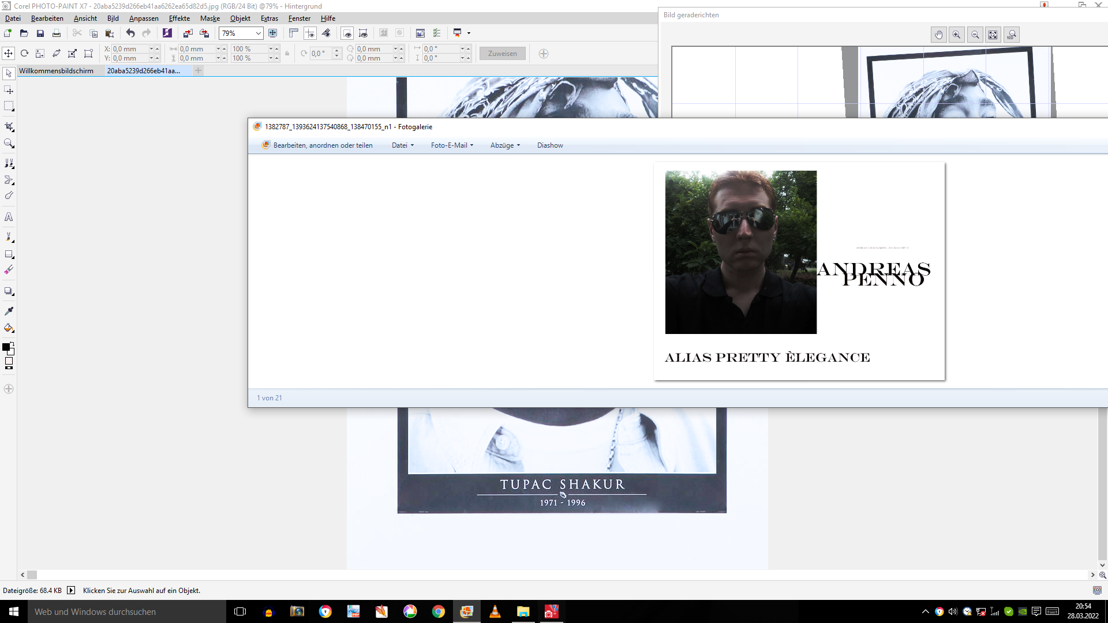Increase the rotation angle stepper
This screenshot has width=1108, height=623.
pos(336,51)
